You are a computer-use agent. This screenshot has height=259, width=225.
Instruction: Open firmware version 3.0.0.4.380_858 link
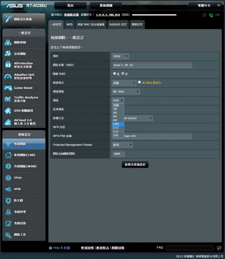click(x=108, y=15)
